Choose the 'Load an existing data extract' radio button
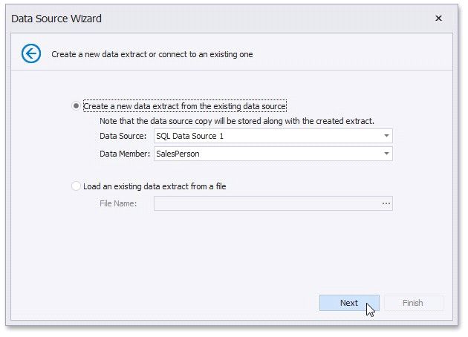The height and width of the screenshot is (337, 468). tap(77, 186)
